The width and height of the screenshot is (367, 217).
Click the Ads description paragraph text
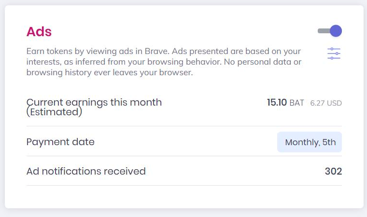coord(164,62)
